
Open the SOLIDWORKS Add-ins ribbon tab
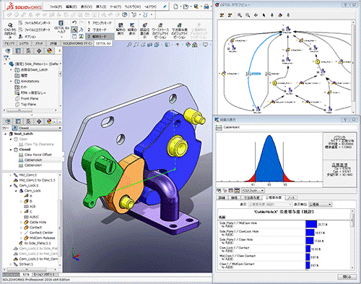click(77, 43)
